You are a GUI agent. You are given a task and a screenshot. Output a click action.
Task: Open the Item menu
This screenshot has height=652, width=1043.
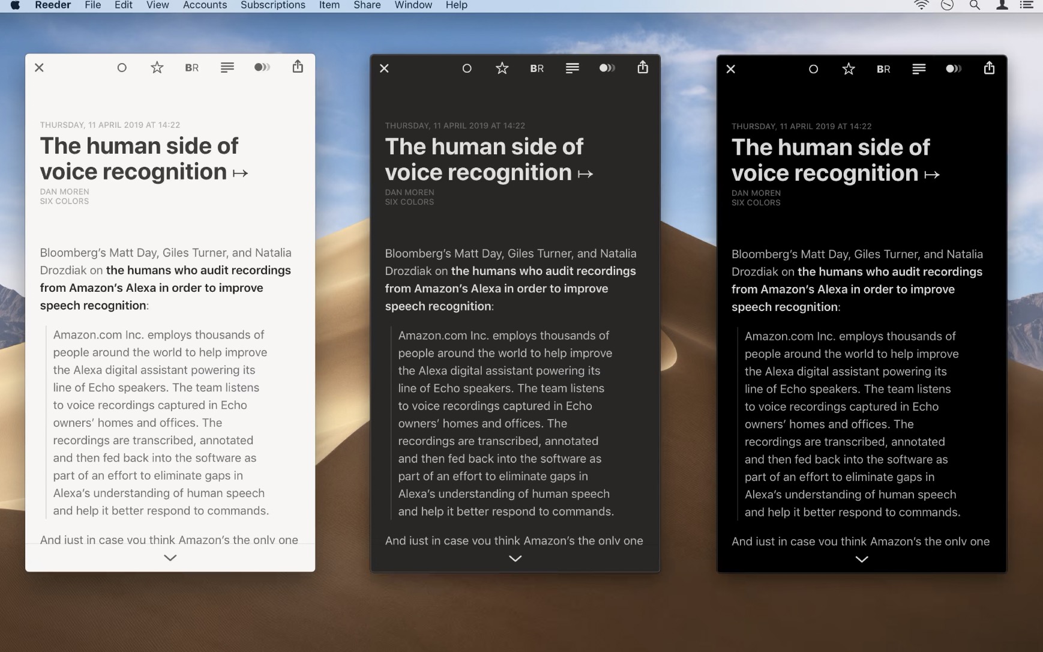click(x=329, y=5)
